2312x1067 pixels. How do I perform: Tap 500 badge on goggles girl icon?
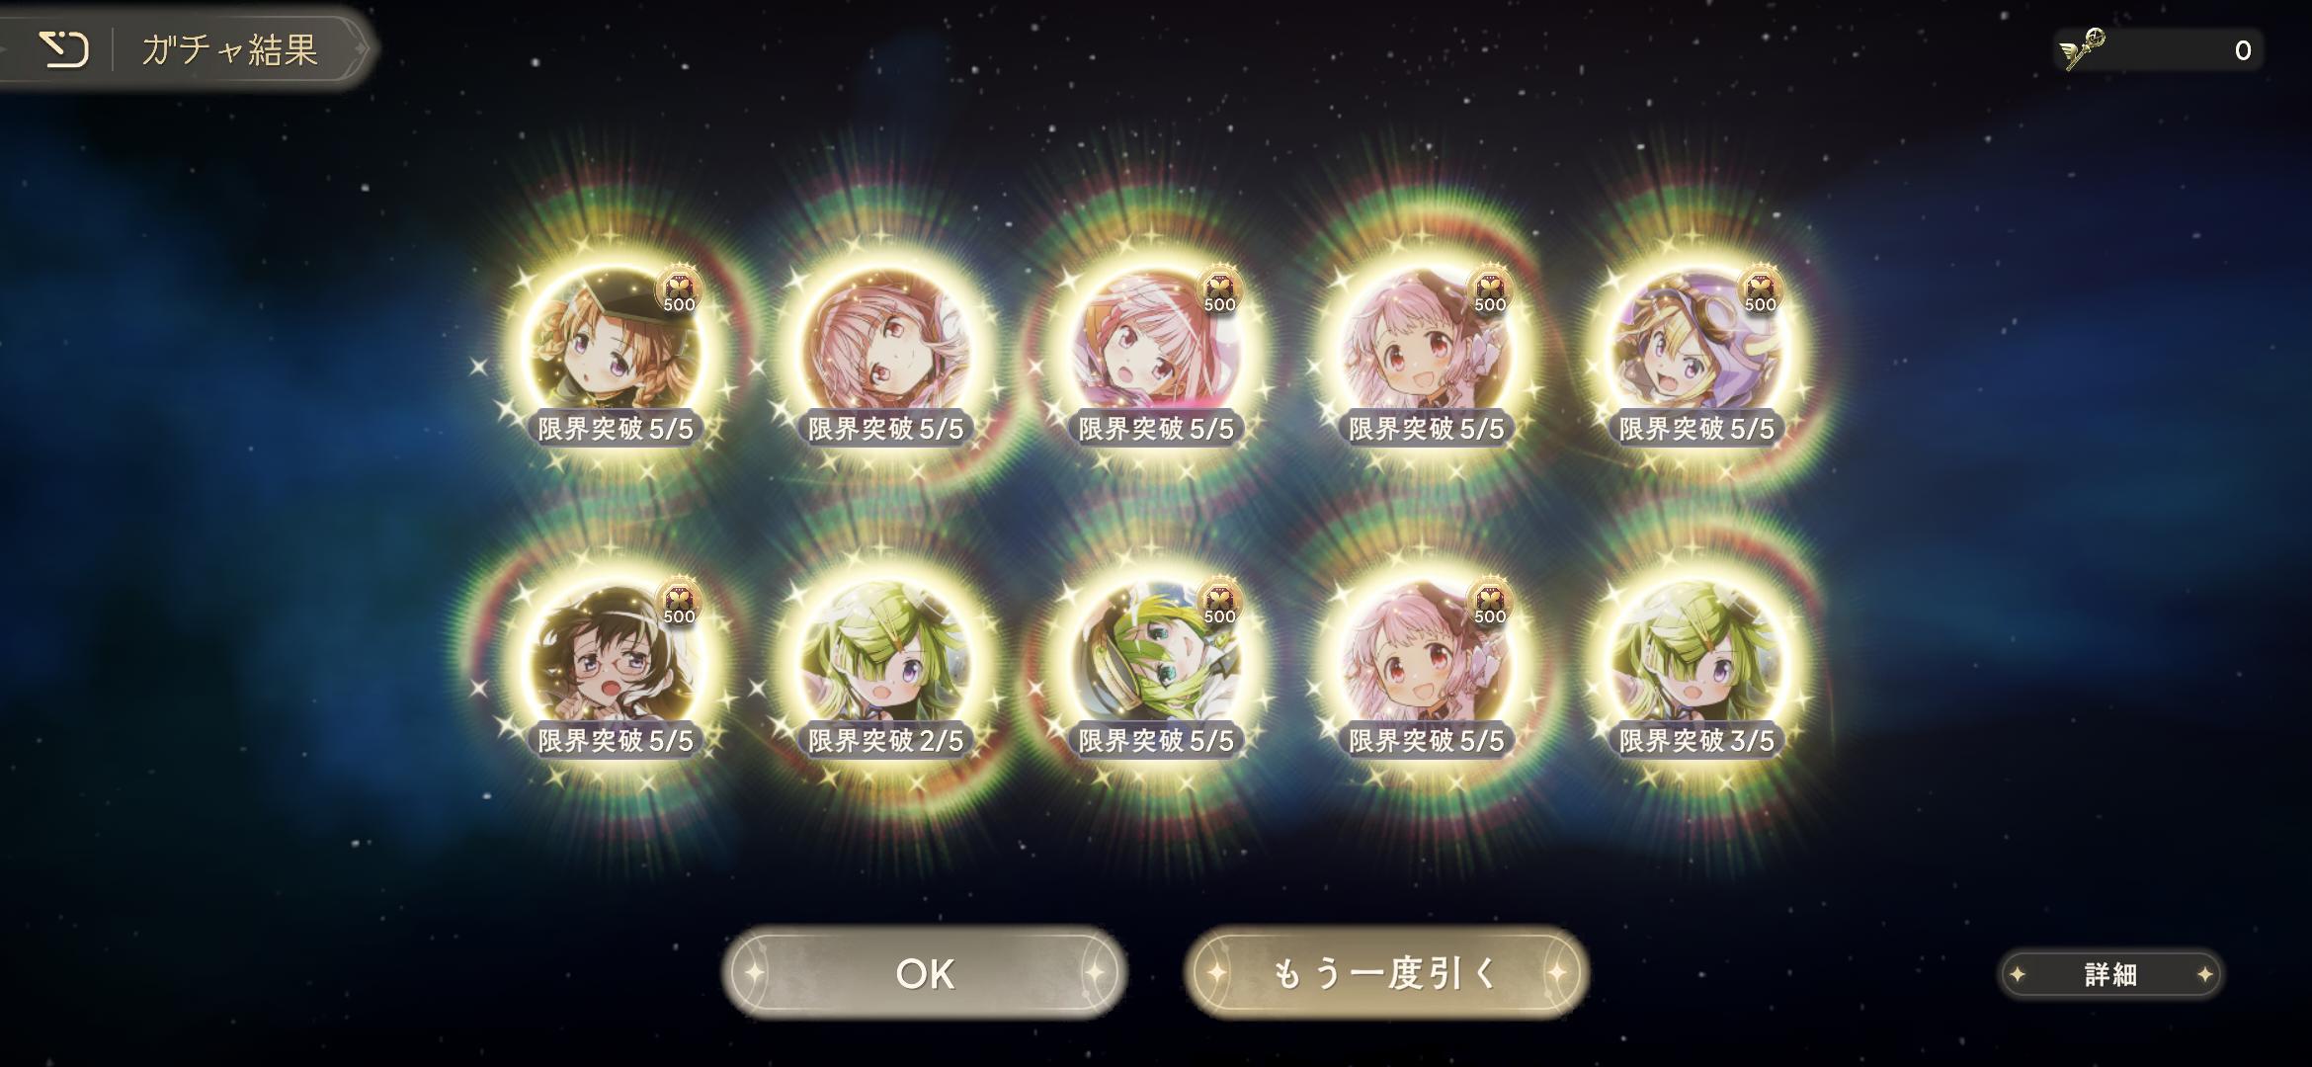pyautogui.click(x=1761, y=291)
